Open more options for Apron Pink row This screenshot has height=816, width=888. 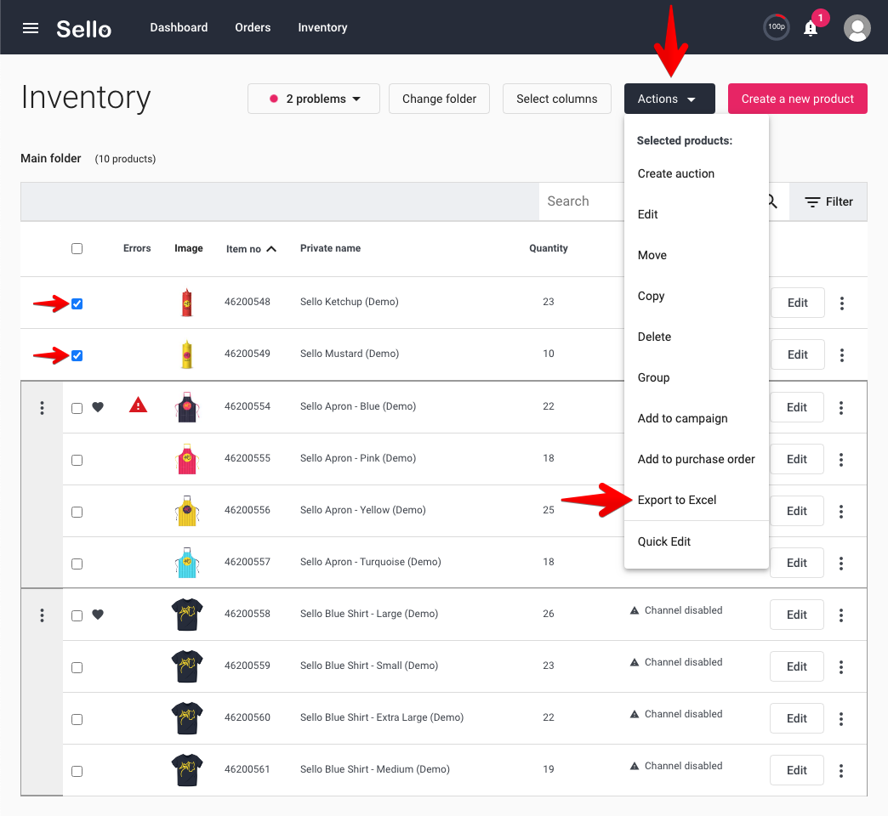tap(841, 460)
